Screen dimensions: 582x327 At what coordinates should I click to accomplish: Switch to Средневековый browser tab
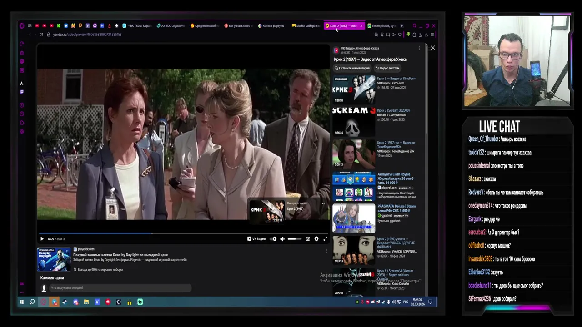(205, 26)
